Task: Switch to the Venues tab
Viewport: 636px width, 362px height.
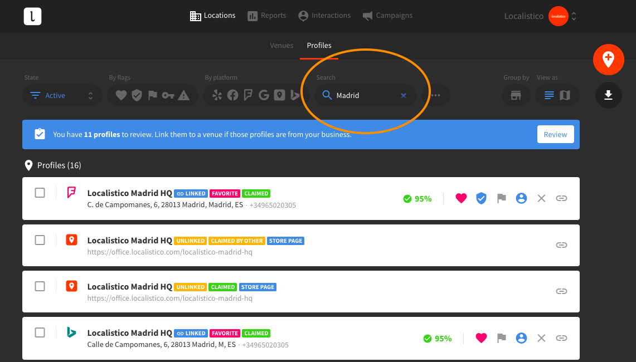Action: tap(281, 46)
